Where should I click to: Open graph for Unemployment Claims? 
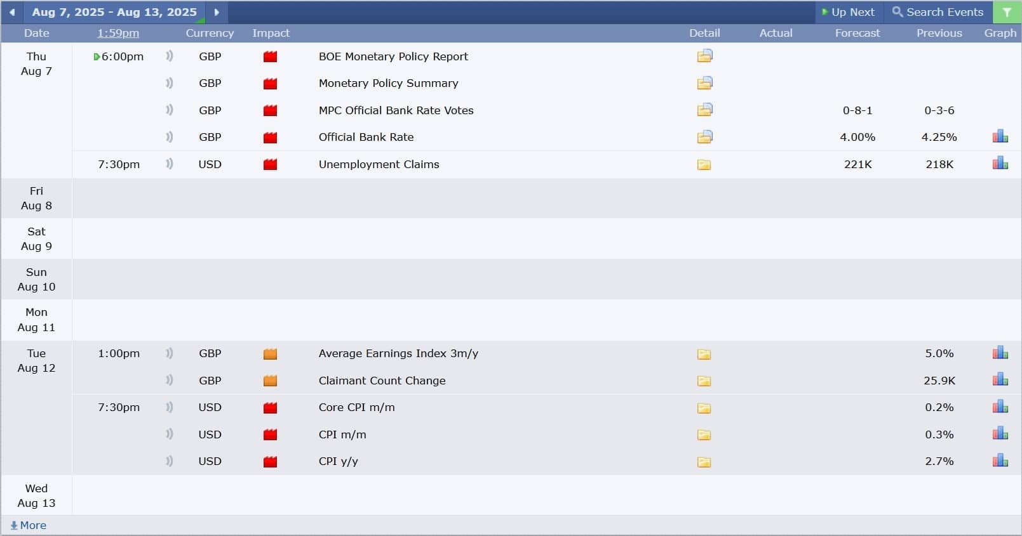1000,163
